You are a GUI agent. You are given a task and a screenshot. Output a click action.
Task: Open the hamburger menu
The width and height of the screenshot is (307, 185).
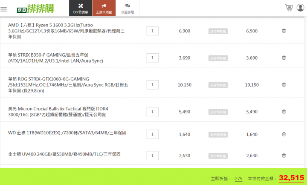3,9
